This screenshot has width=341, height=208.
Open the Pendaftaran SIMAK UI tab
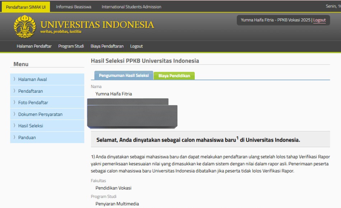point(26,7)
